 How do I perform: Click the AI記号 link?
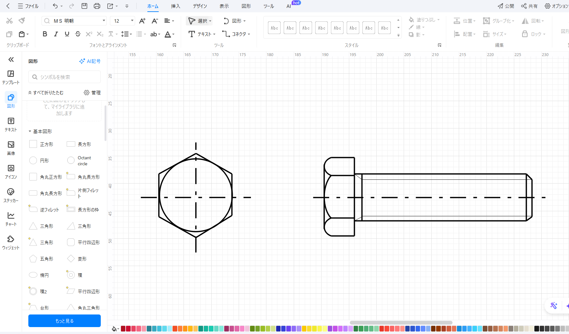pyautogui.click(x=90, y=61)
